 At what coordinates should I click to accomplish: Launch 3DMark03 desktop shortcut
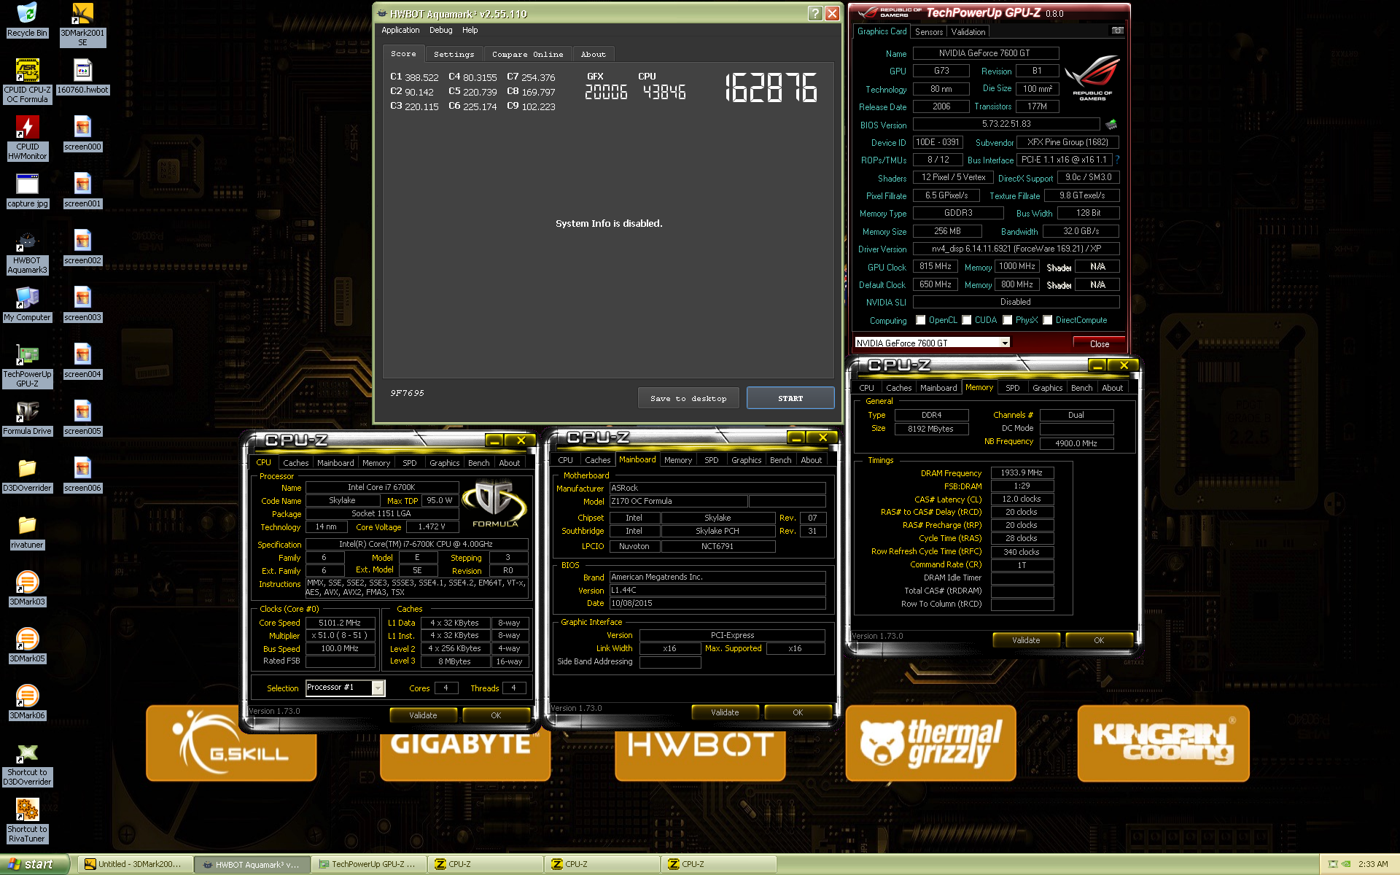coord(27,589)
